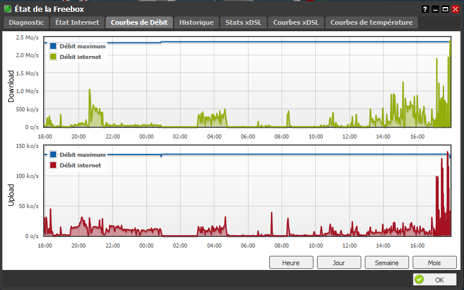
Task: Click the blue Débit maximum swatch in Download legend
Action: [53, 46]
